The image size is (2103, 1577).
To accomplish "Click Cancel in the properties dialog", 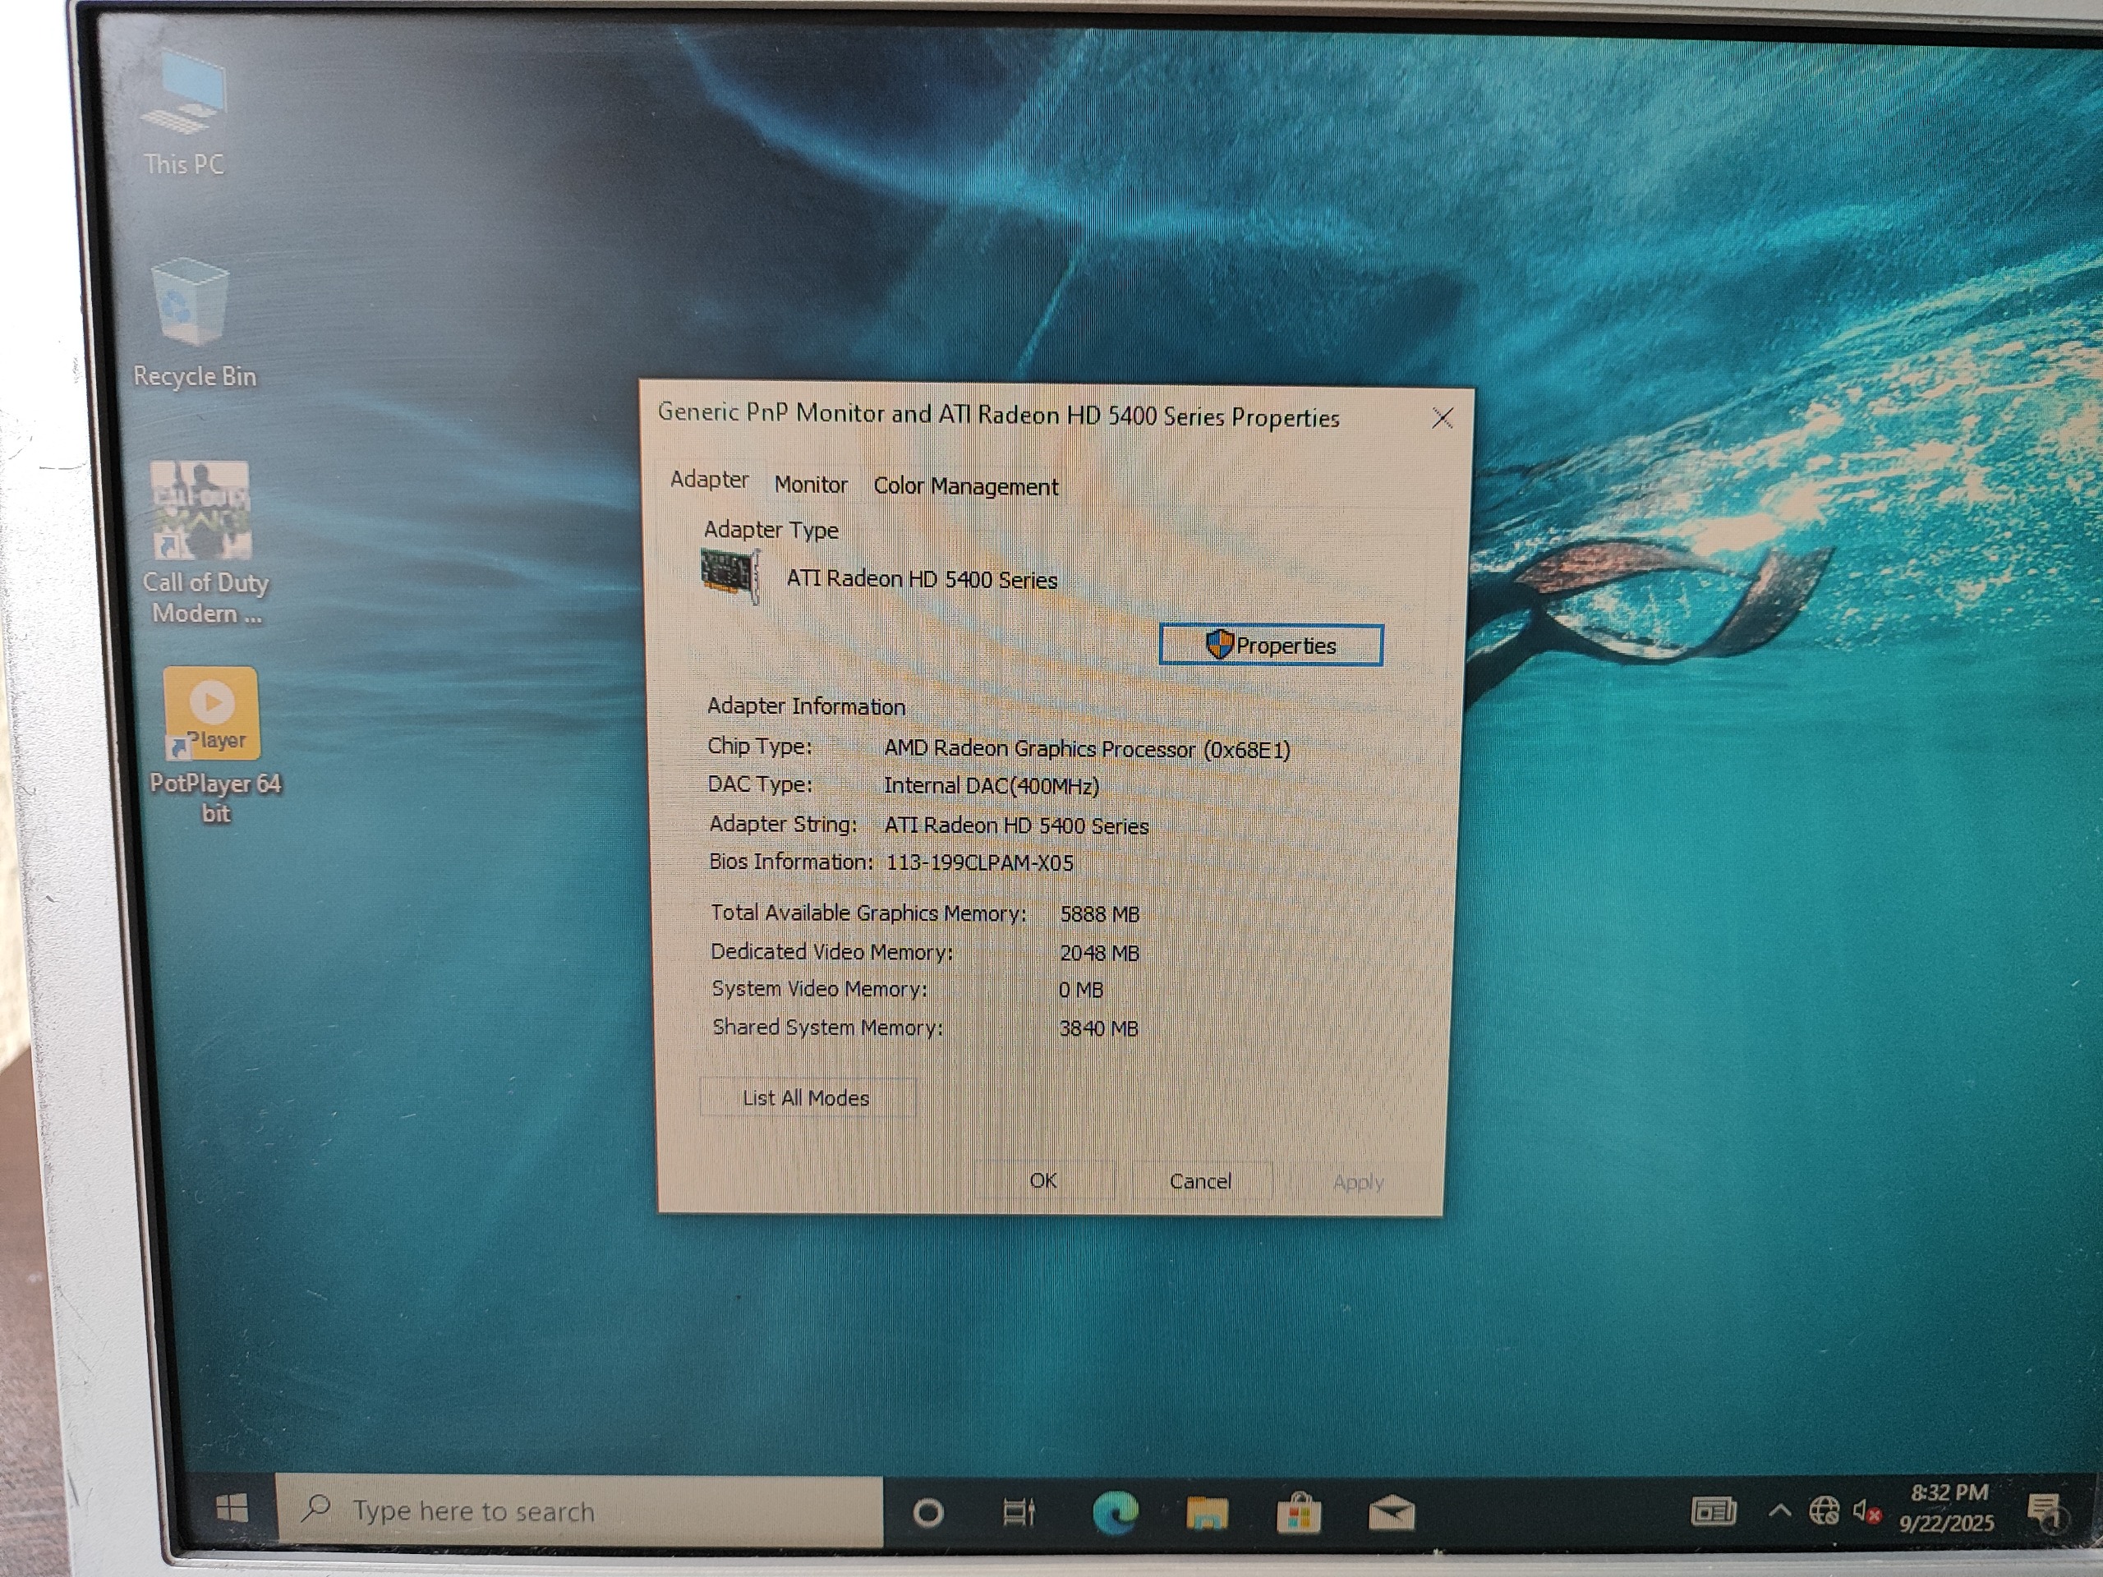I will coord(1201,1182).
